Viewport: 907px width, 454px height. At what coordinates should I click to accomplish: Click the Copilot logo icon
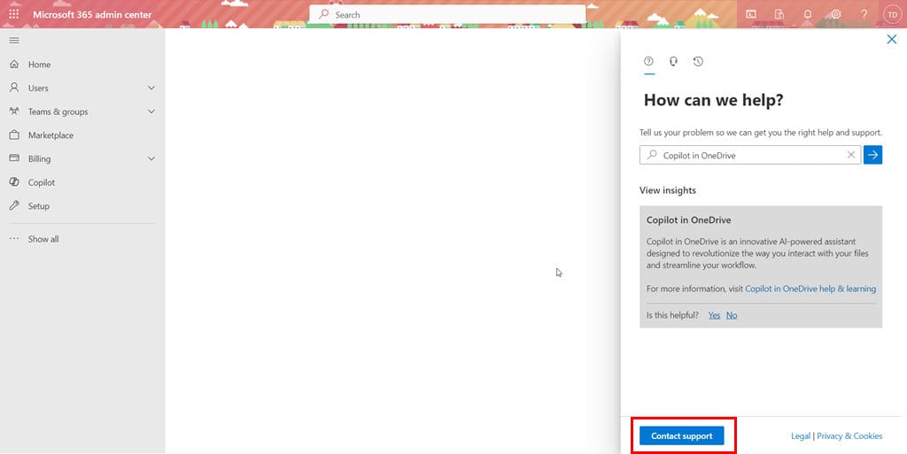tap(14, 182)
